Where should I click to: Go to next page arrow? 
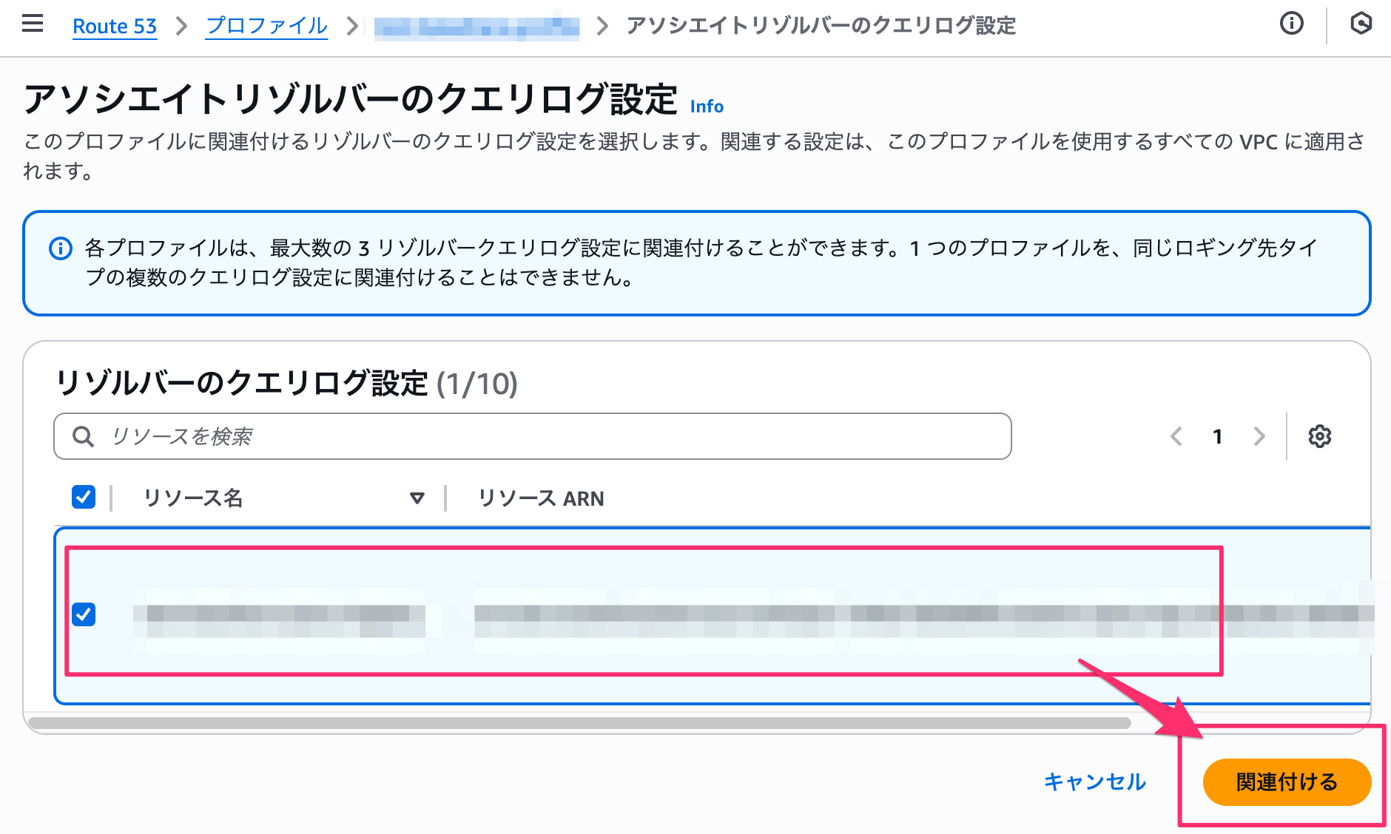tap(1259, 436)
